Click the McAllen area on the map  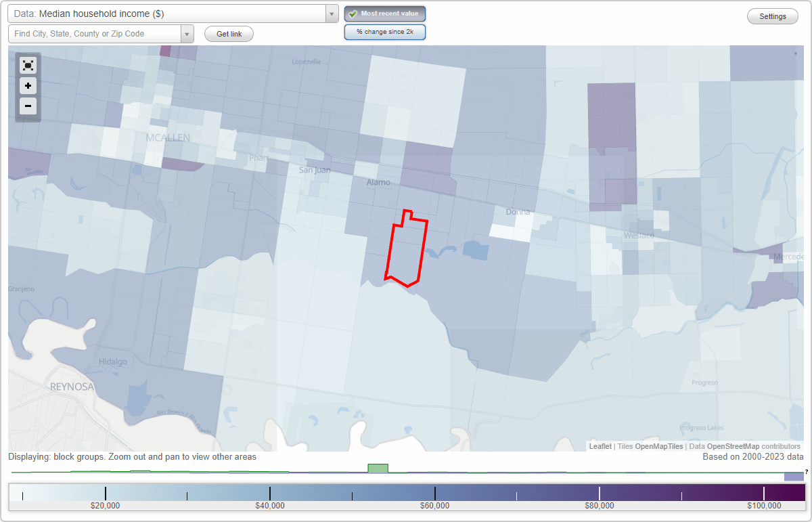[168, 137]
